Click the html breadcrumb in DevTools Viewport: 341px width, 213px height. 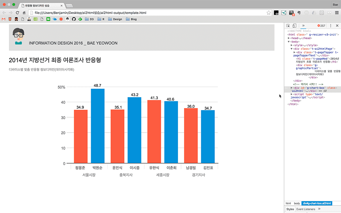coord(288,203)
